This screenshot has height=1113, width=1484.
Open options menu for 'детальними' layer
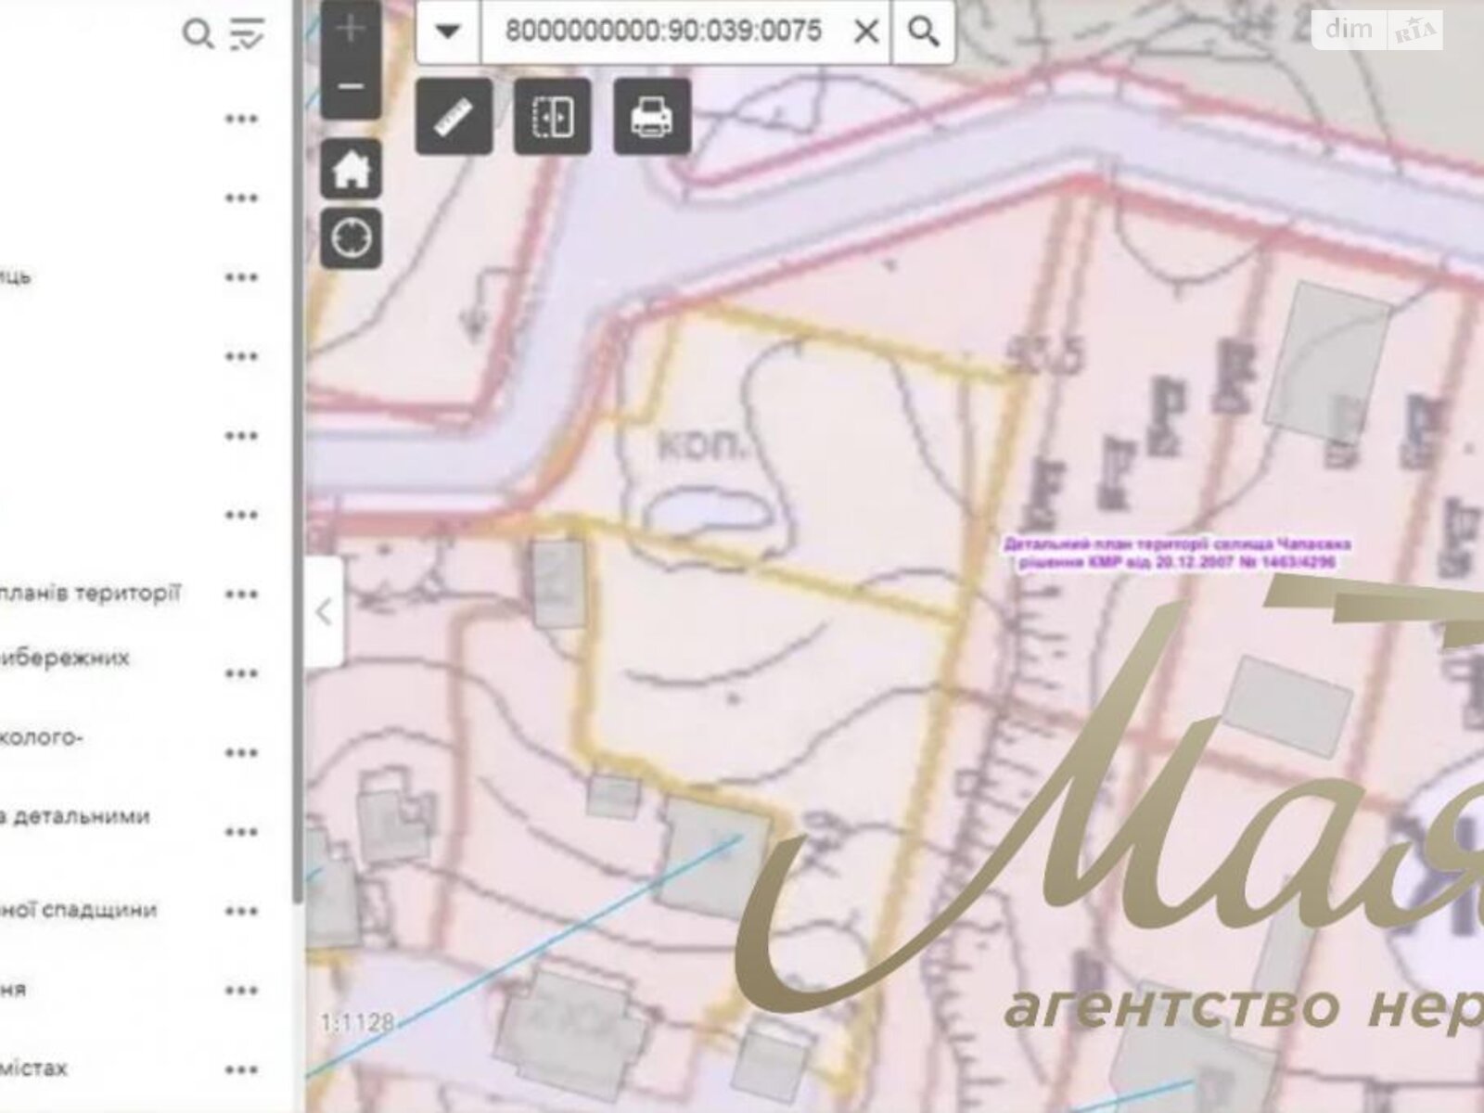[x=241, y=832]
